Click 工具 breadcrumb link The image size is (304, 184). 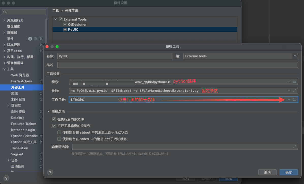(x=55, y=11)
